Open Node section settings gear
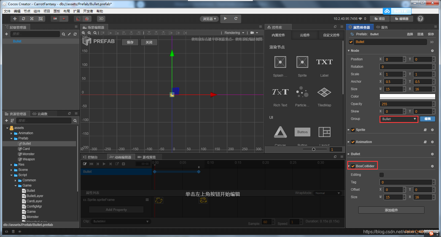441x237 pixels. pyautogui.click(x=432, y=51)
